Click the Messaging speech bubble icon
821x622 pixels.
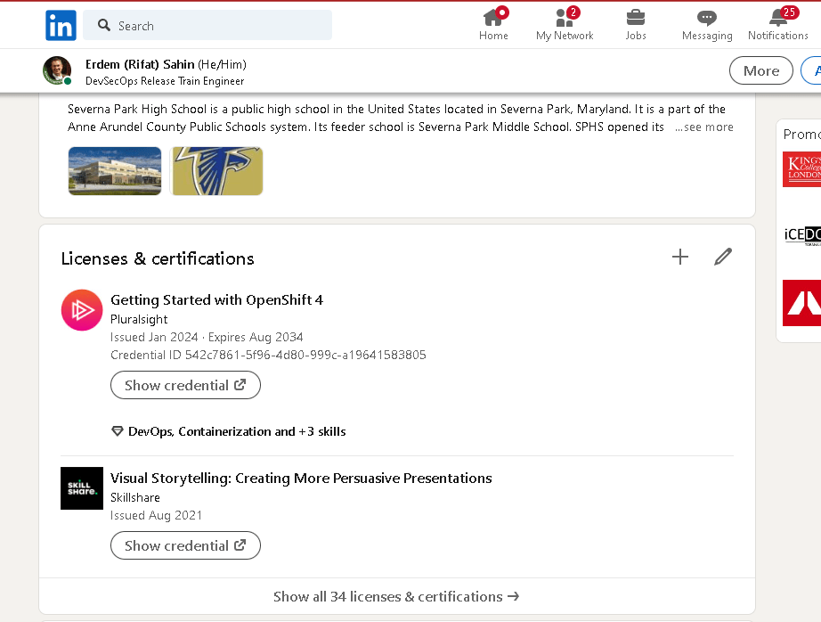pyautogui.click(x=707, y=19)
